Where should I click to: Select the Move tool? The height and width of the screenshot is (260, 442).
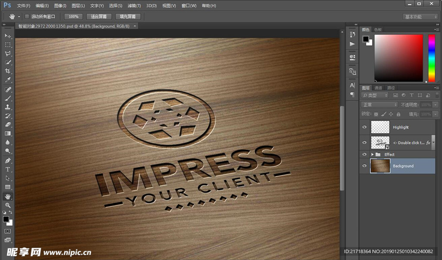(8, 36)
